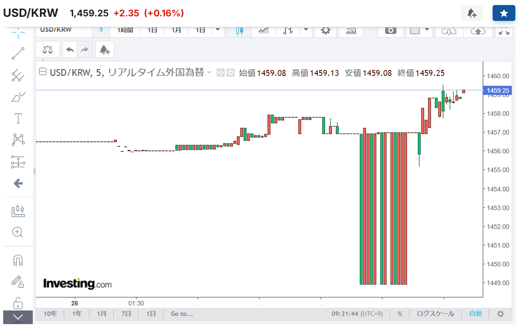519x325 pixels.
Task: Toggle the log scale option
Action: pos(435,314)
